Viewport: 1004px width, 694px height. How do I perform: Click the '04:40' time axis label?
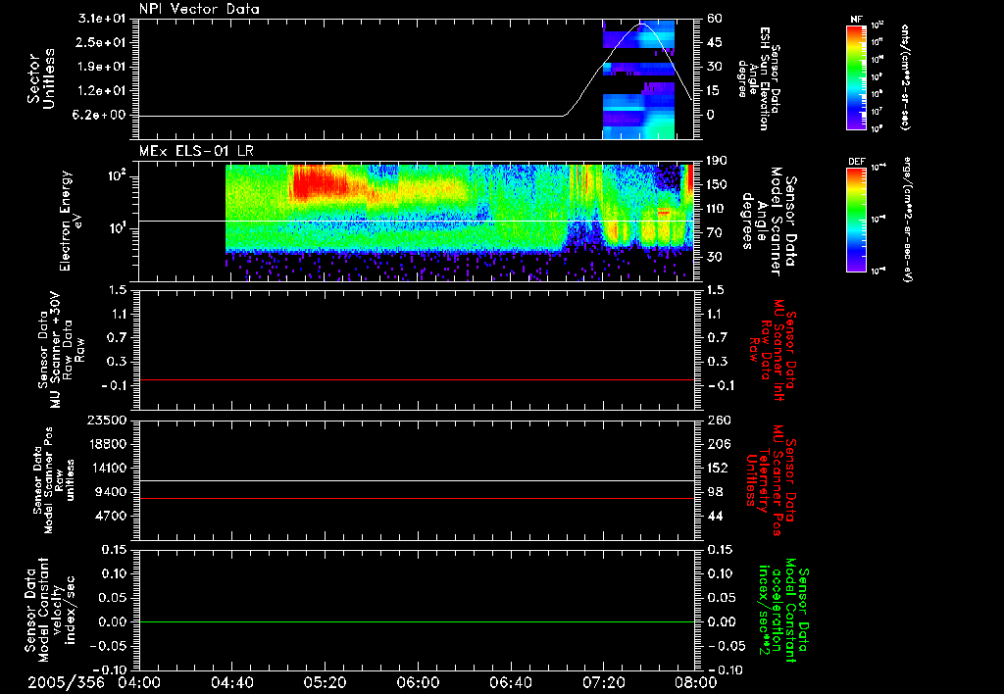tap(231, 682)
